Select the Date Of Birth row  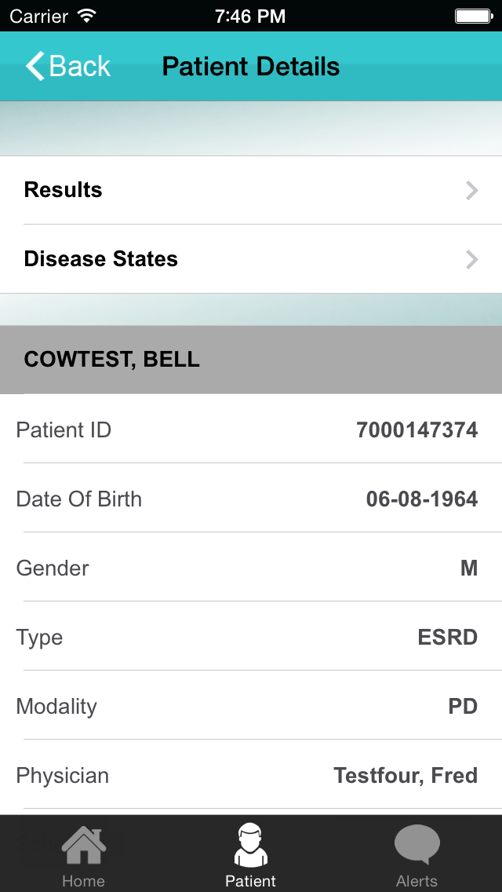coord(251,499)
